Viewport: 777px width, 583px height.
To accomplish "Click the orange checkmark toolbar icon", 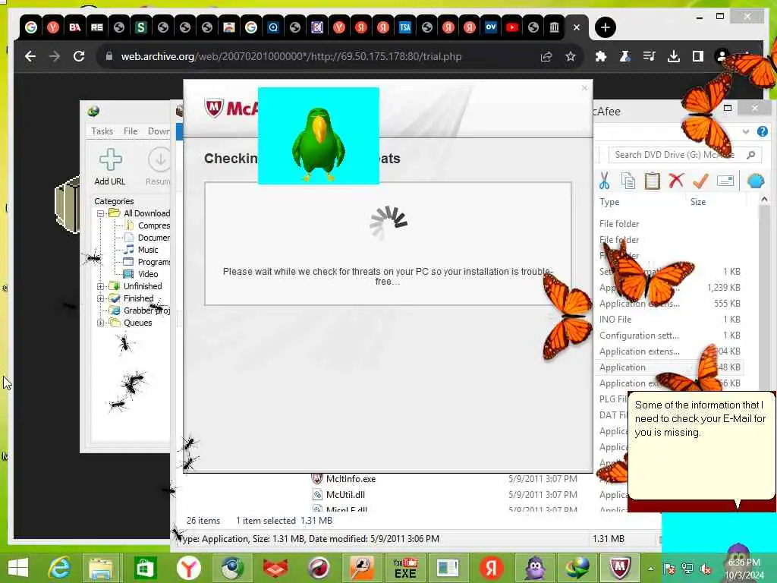I will (700, 181).
